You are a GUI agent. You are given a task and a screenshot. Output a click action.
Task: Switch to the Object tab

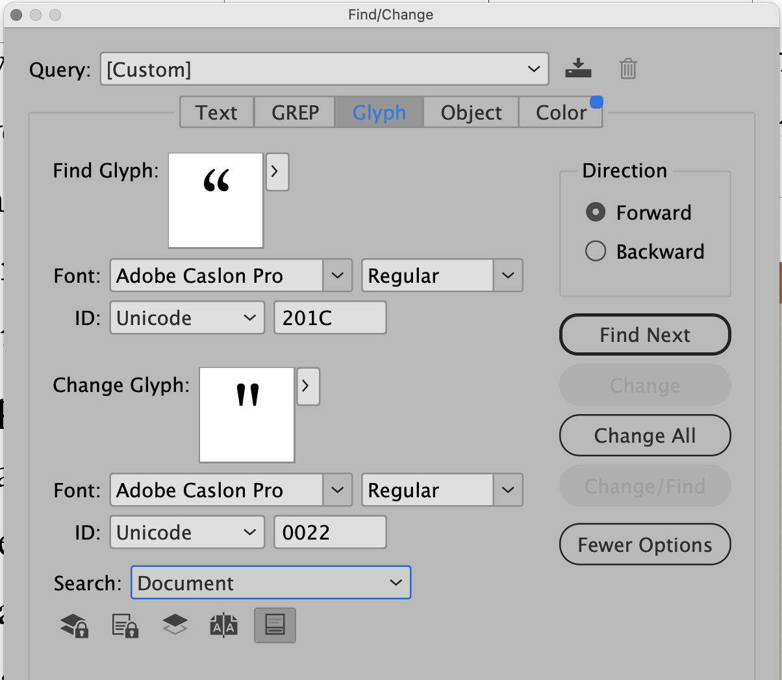[470, 112]
